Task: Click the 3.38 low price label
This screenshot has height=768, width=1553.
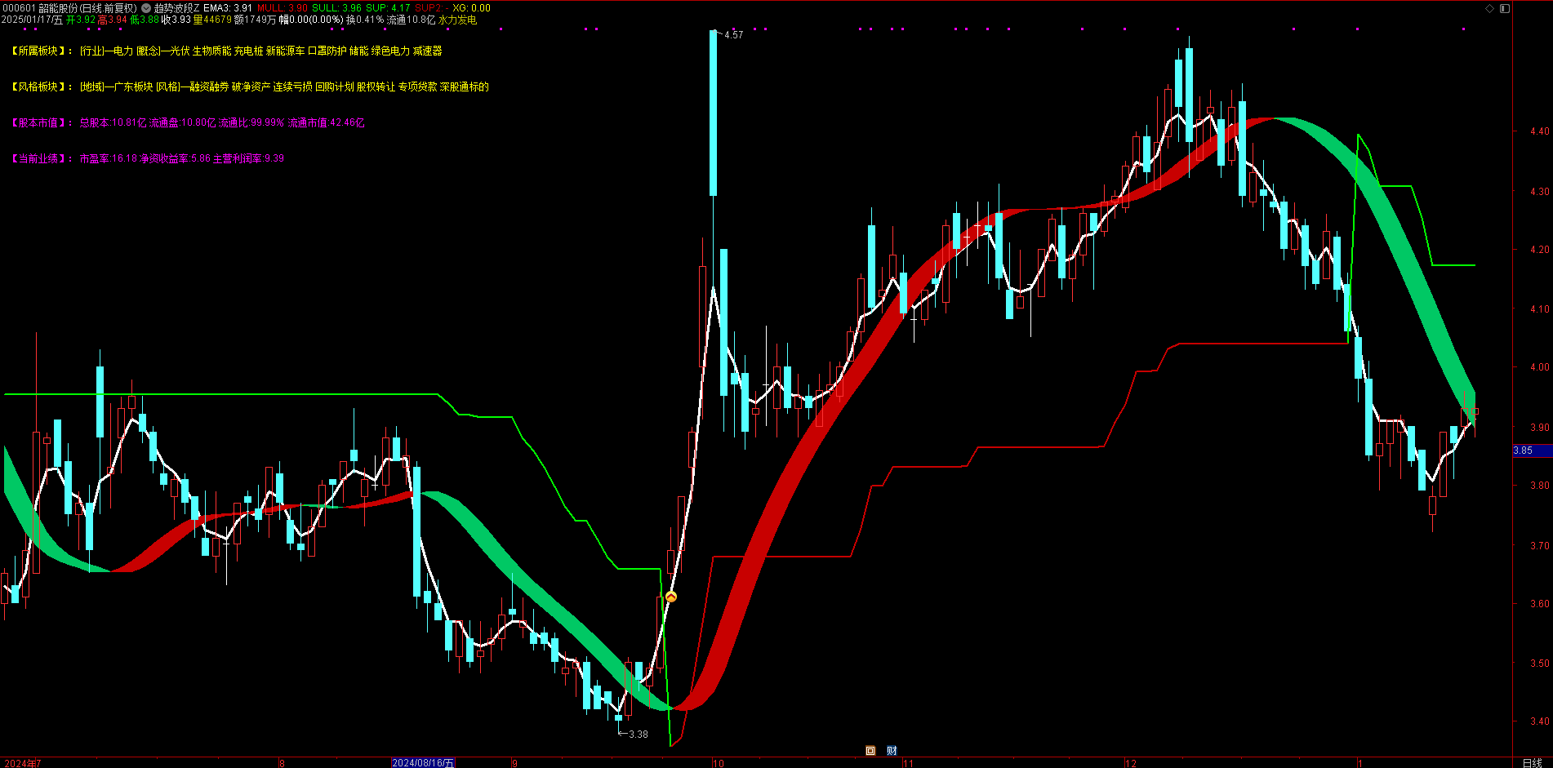Action: tap(638, 735)
